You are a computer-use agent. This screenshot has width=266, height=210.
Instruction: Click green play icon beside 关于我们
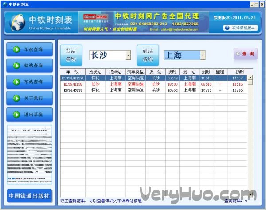[x=16, y=98]
